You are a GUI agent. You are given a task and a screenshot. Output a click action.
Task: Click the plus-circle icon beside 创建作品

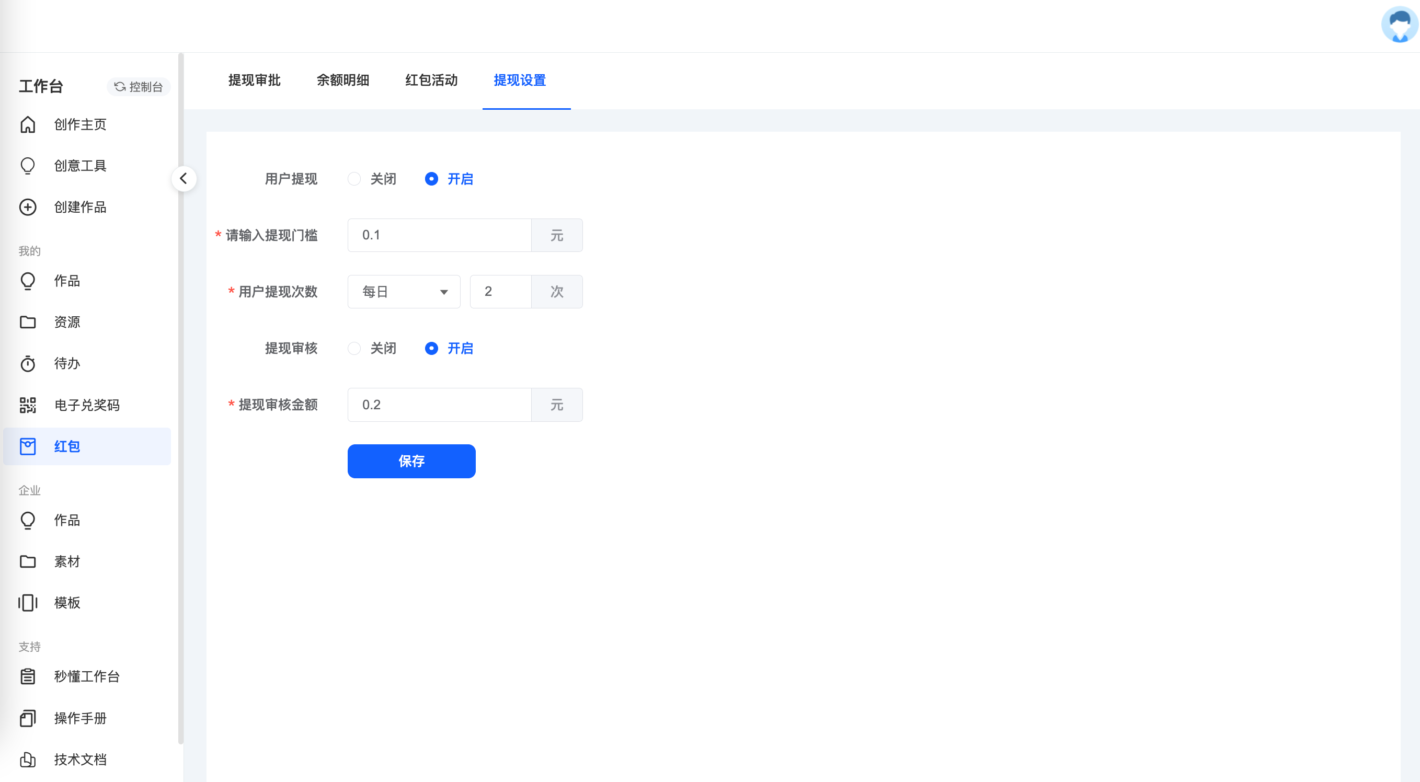point(28,207)
